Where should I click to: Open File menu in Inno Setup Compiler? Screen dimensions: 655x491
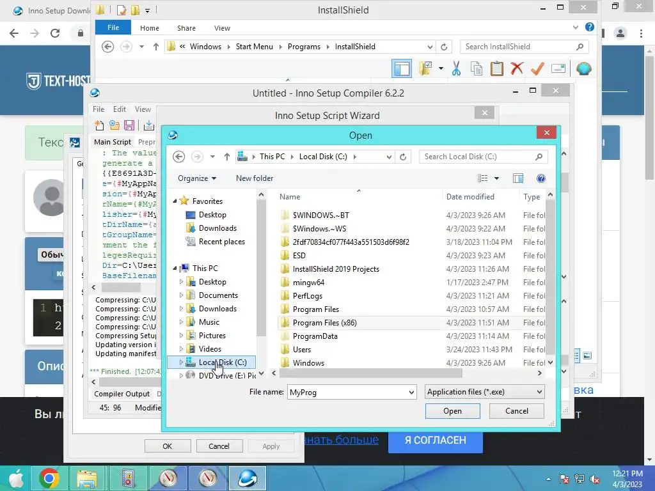99,109
